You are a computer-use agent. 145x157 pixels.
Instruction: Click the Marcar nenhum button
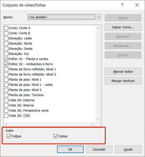coord(123,81)
